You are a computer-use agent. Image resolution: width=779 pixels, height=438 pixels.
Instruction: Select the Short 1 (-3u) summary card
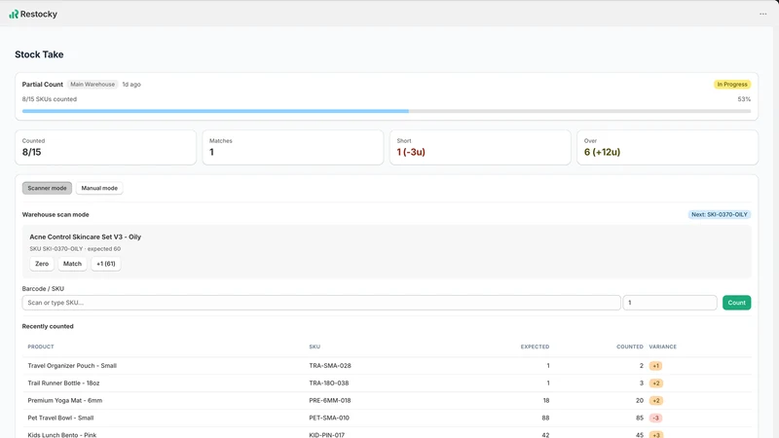point(480,148)
